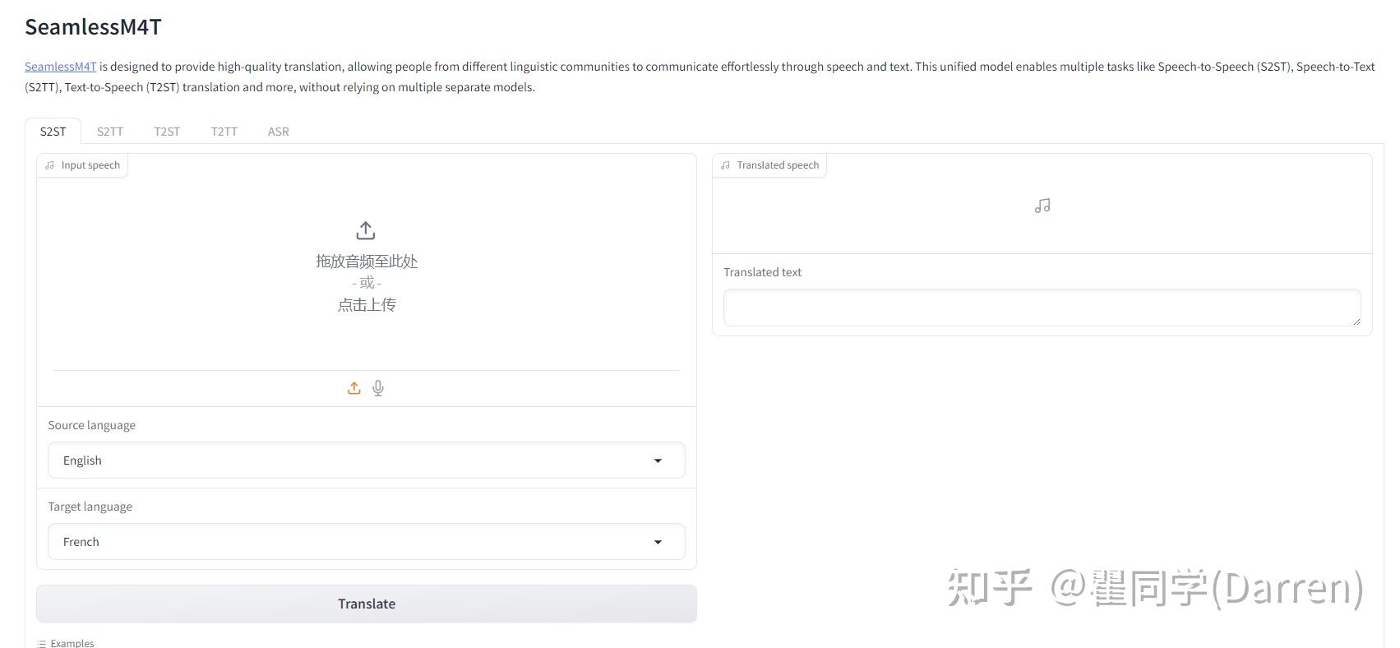Click inside the Translated text box
1400x648 pixels.
coord(1042,308)
